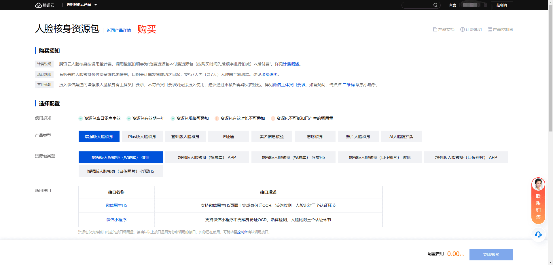Select 意愿核身 product type
Viewport: 553px width, 265px height.
pos(315,136)
